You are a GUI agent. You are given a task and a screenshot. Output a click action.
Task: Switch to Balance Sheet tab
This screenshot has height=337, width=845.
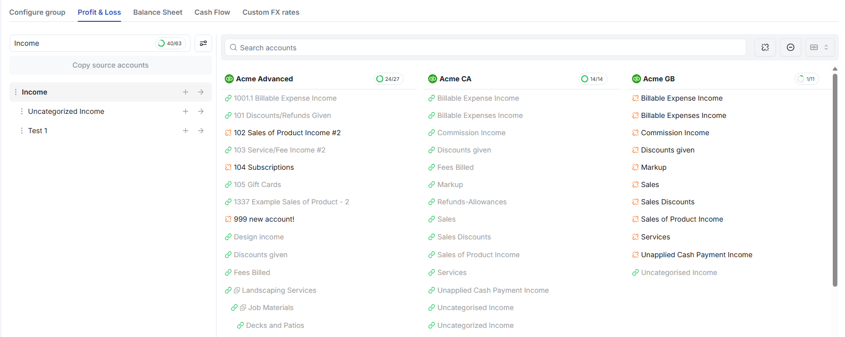pyautogui.click(x=158, y=12)
